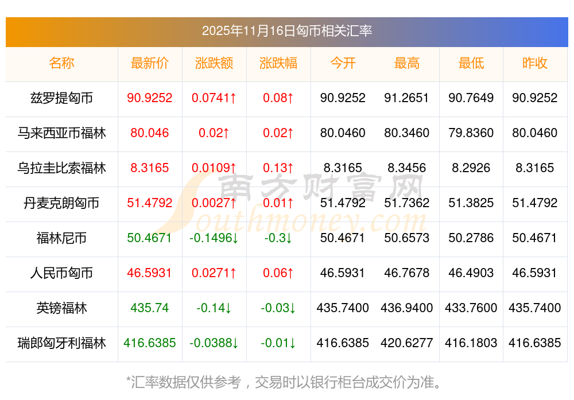
Task: Select the 丹麦克朗匈币 row name
Action: 61,203
